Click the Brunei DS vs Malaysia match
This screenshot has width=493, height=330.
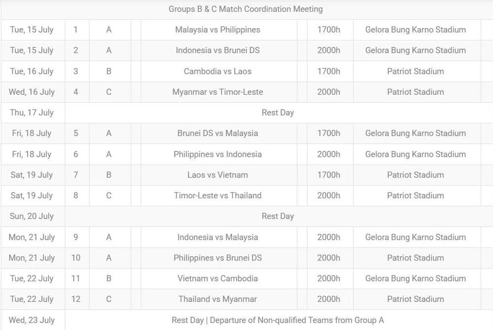coord(217,133)
